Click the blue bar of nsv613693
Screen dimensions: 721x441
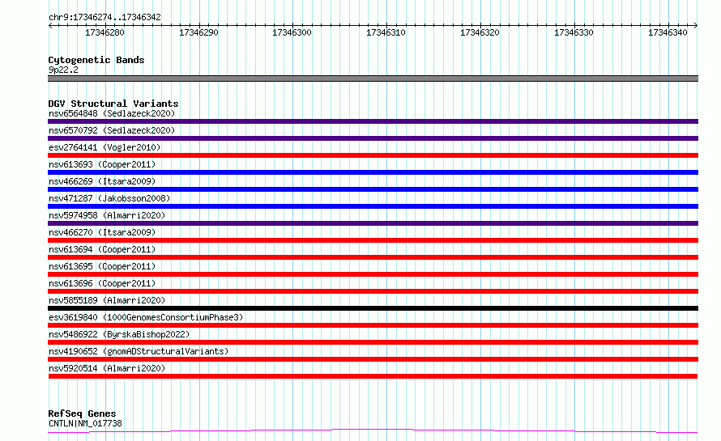coord(373,172)
